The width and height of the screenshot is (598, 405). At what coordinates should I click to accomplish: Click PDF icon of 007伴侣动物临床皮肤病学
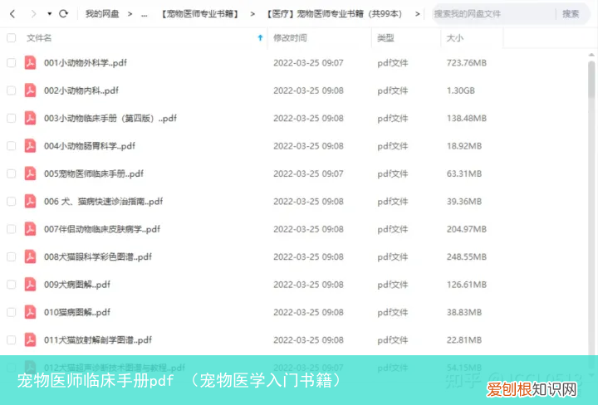point(30,229)
